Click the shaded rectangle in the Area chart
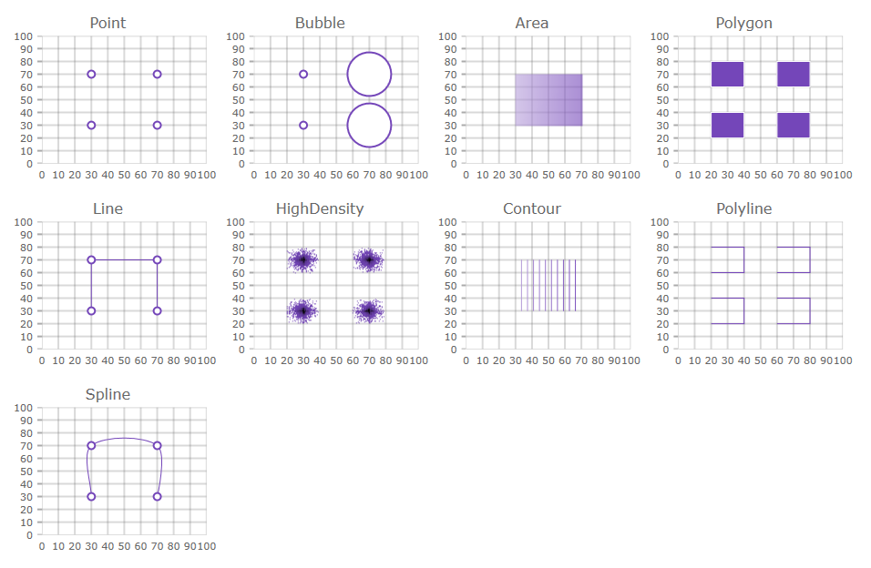The height and width of the screenshot is (568, 871). click(x=548, y=100)
